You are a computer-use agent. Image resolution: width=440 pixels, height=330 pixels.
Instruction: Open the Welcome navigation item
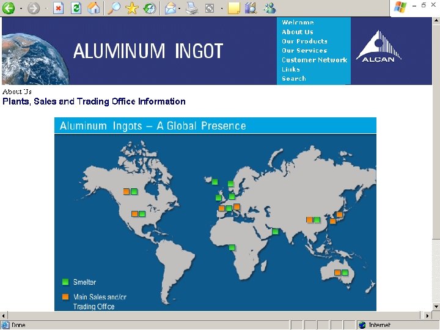tap(298, 23)
